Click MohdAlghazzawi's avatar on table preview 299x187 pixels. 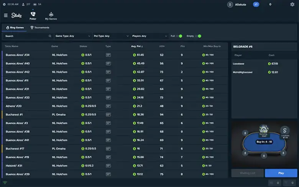(264, 129)
